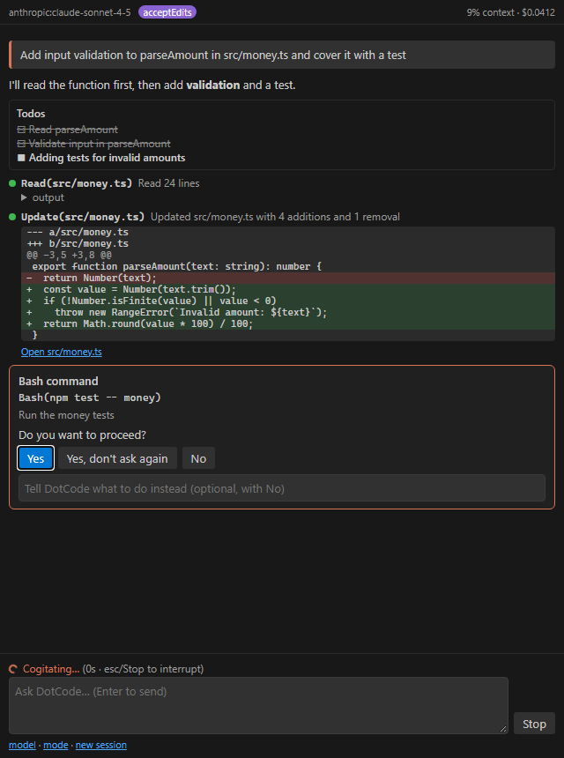
Task: Click the --- a/src/money.ts diff line
Action: [78, 233]
